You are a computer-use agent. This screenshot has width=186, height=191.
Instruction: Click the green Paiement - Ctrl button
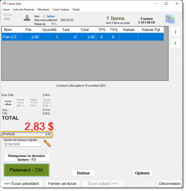pyautogui.click(x=26, y=170)
